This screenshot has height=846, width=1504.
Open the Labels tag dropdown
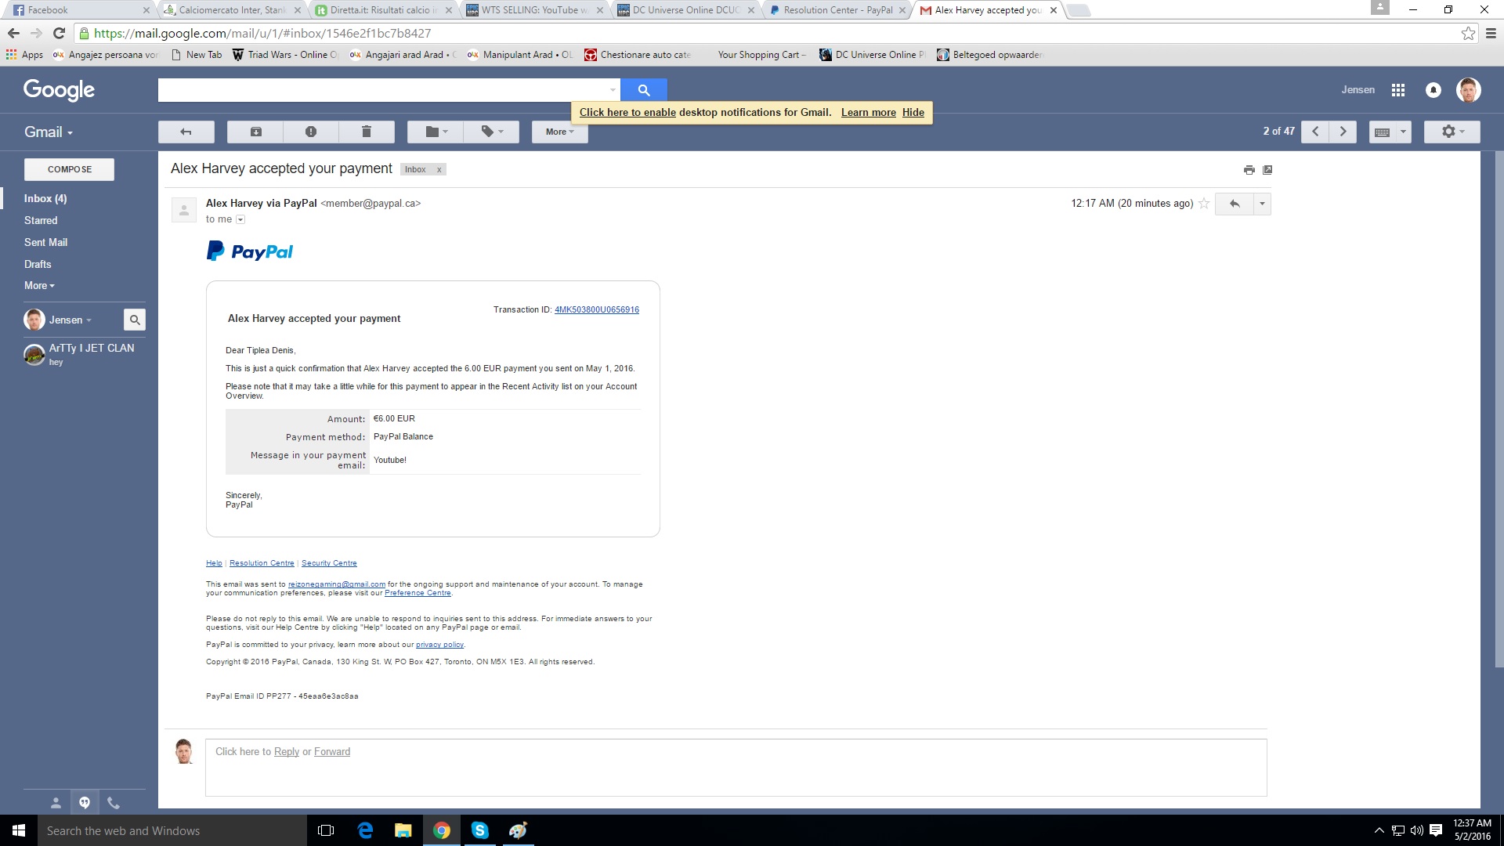491,132
